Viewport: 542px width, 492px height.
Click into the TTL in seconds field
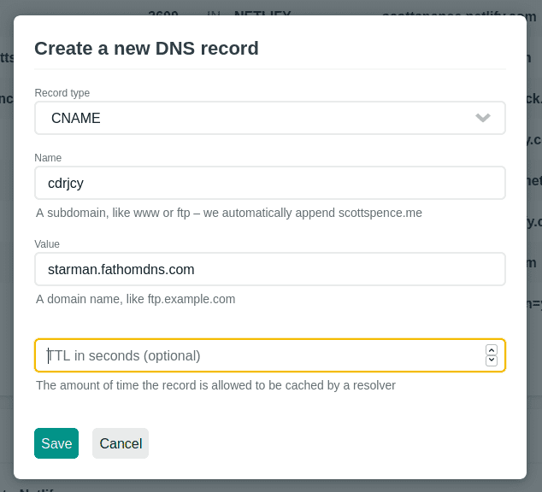pos(256,355)
